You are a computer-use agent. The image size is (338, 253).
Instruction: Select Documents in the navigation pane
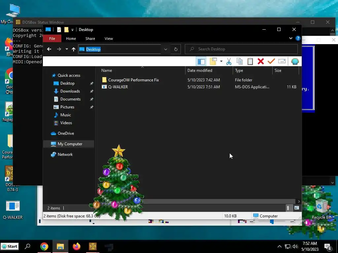[x=70, y=99]
